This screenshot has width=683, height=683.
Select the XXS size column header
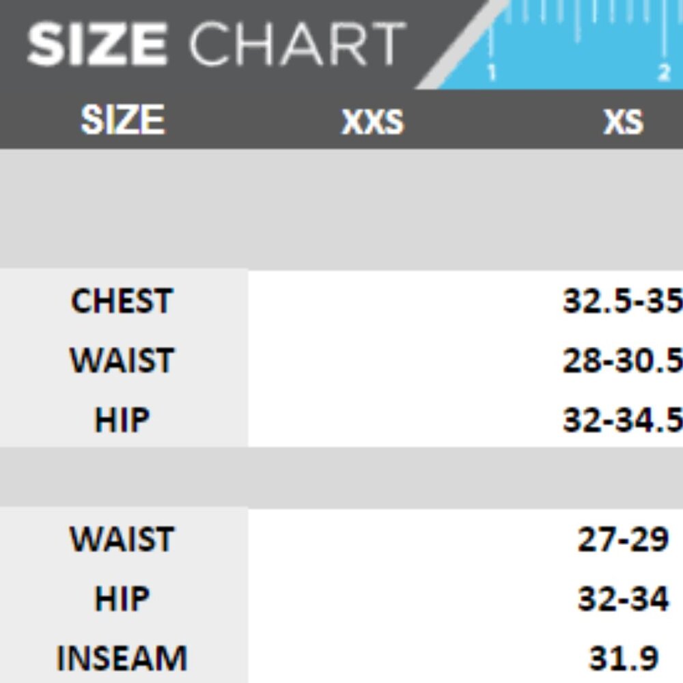[x=372, y=122]
